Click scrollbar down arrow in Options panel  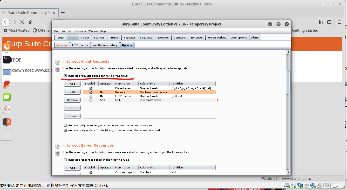click(288, 172)
